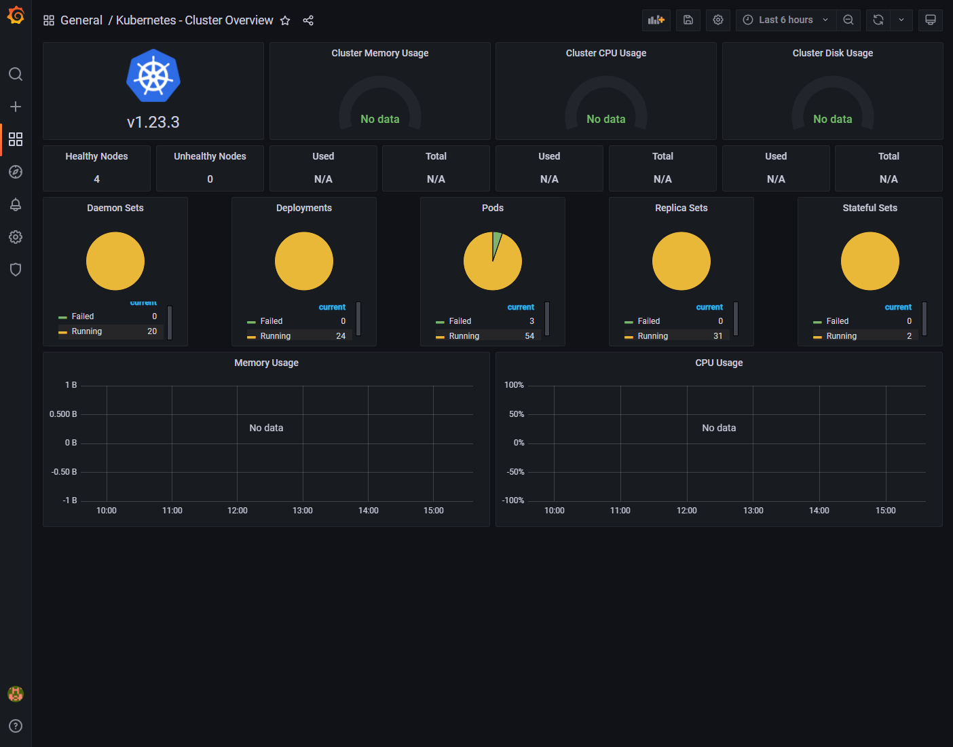
Task: Toggle Running series in Replica Sets legend
Action: click(x=653, y=336)
